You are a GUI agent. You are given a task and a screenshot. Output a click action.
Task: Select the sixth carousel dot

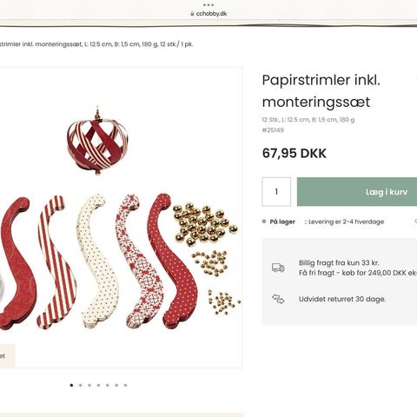click(x=116, y=385)
